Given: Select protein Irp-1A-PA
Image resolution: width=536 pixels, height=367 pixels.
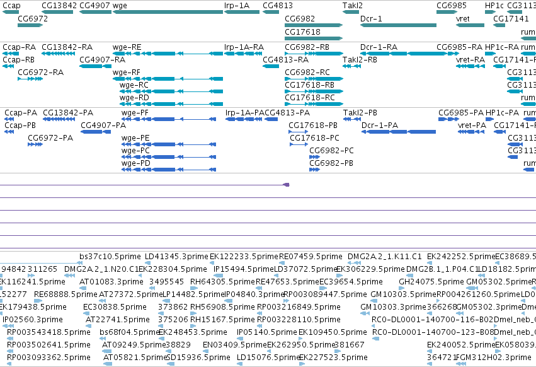Looking at the screenshot, I should pos(244,119).
